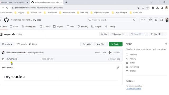Open the Delete hymobile.sql commit message
Viewport: 169px width, 95px height.
coord(35,53)
